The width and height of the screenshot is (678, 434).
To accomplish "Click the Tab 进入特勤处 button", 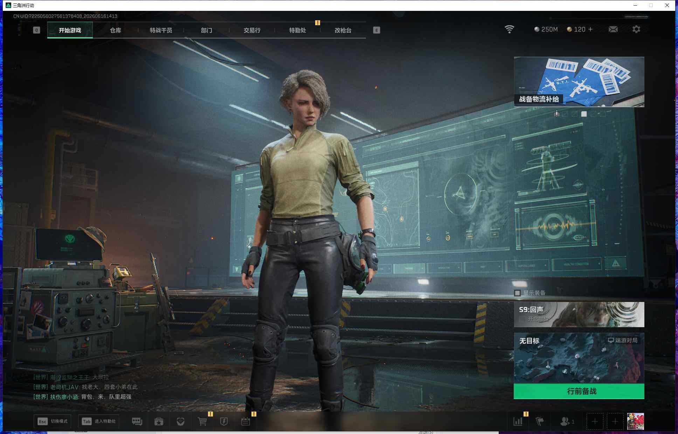I will click(98, 421).
